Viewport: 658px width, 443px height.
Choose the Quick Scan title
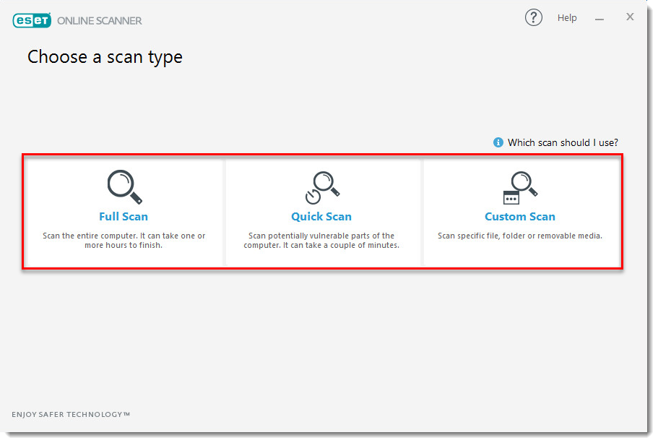tap(321, 216)
